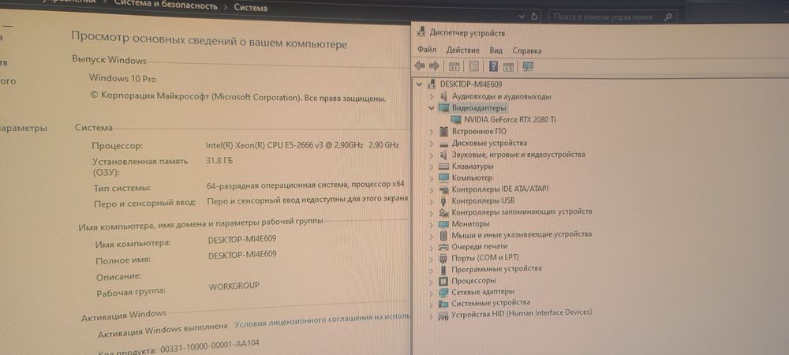Click the Control Panel search field
789x355 pixels.
click(x=611, y=17)
